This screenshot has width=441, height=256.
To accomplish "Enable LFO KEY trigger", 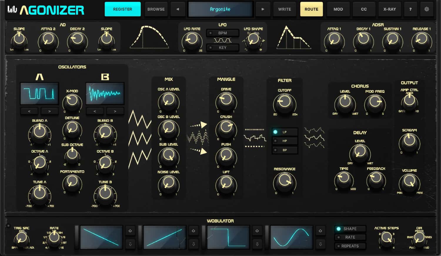I will coord(223,48).
